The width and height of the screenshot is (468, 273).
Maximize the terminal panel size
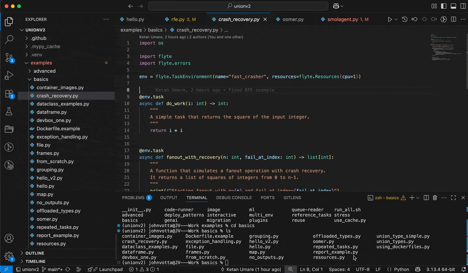click(x=453, y=198)
